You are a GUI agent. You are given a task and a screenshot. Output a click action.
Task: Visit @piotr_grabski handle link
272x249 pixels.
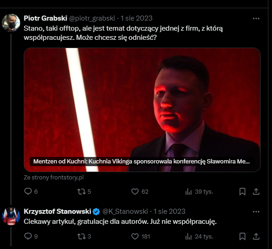(92, 18)
